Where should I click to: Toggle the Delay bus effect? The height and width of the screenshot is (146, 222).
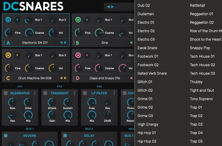point(65,136)
